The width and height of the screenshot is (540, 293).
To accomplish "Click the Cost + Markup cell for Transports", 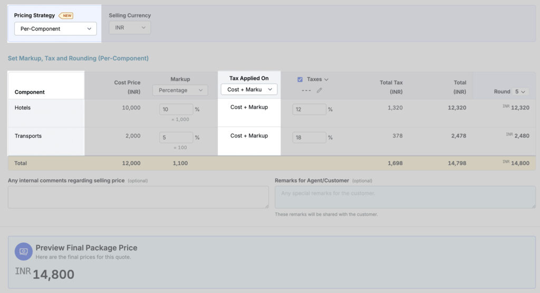I will pyautogui.click(x=249, y=135).
